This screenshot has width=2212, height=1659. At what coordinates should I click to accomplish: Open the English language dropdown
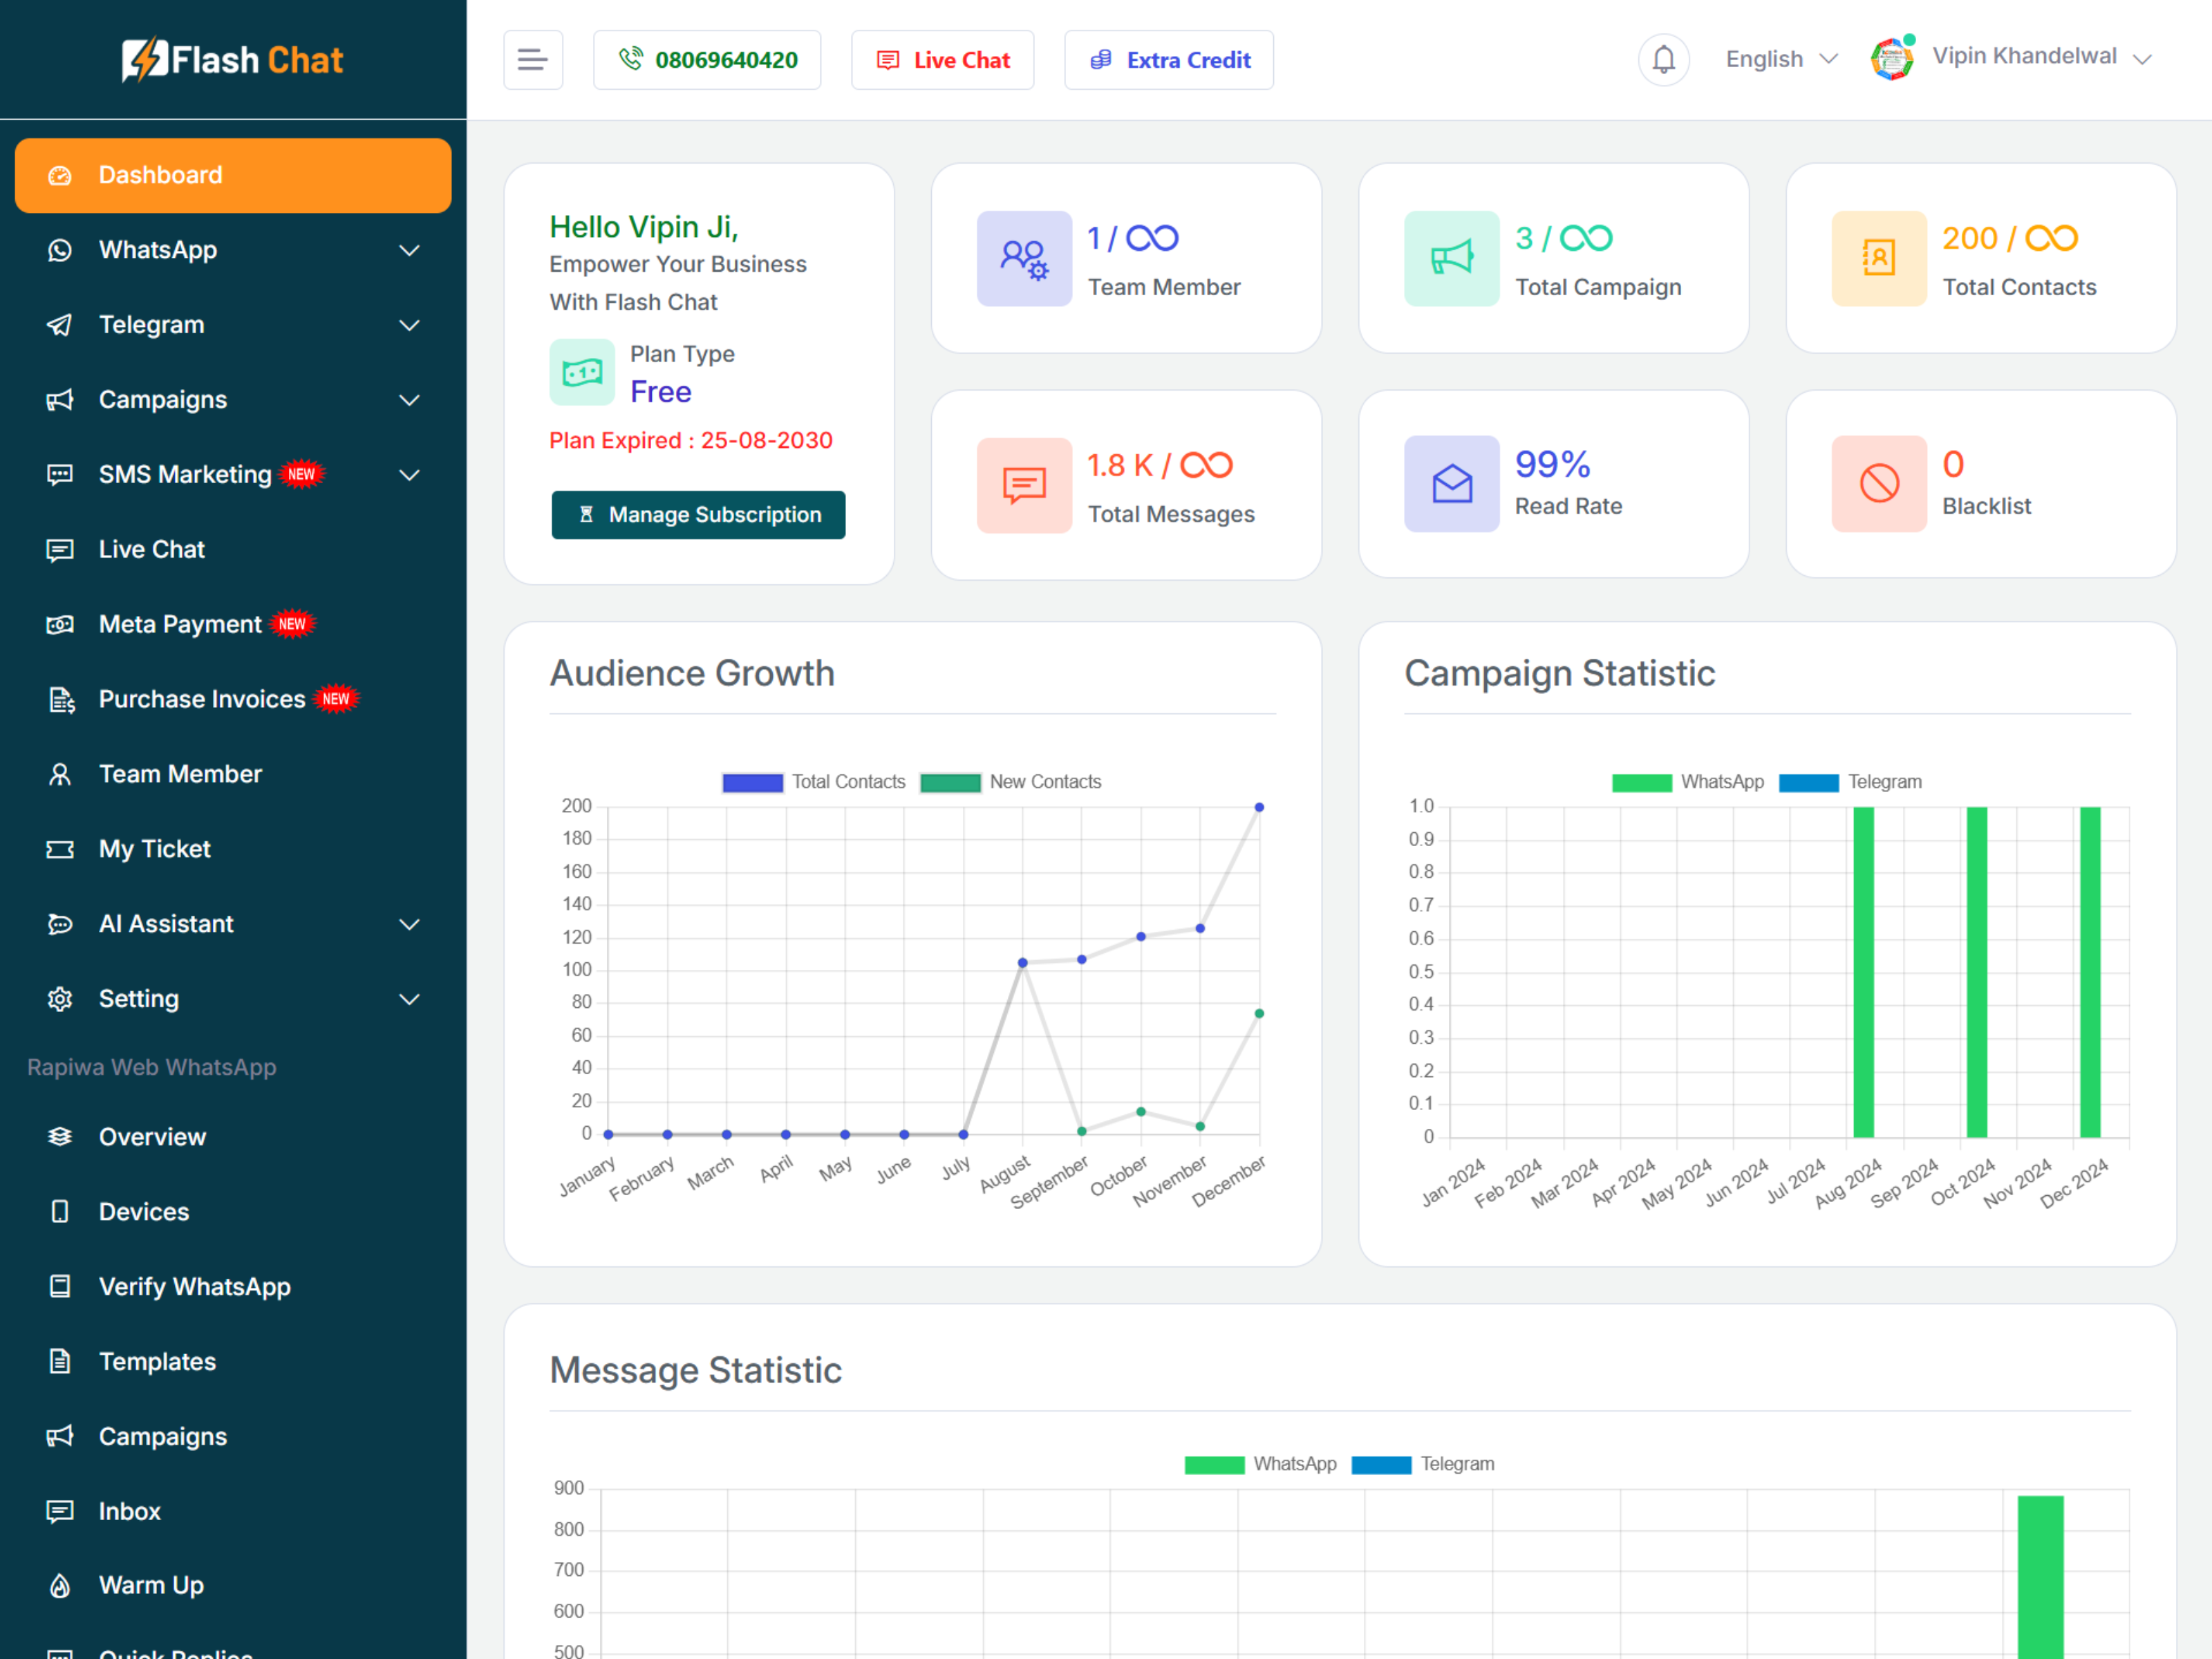1781,59
